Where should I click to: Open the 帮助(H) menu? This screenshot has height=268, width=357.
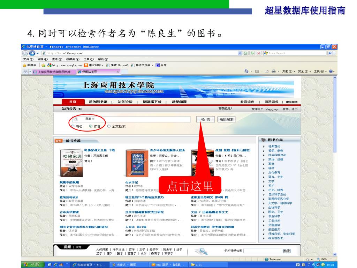click(103, 59)
